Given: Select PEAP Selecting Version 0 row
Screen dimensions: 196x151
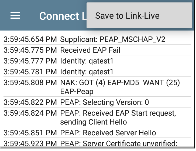Looking at the screenshot, I should click(97, 102).
